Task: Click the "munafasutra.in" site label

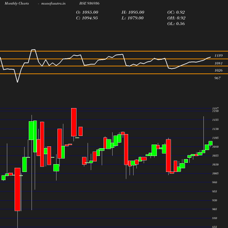Action: (x=53, y=3)
